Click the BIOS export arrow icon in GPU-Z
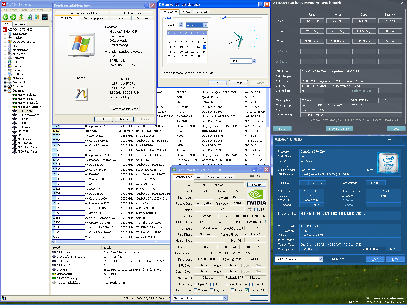Image resolution: width=407 pixels, height=305 pixels. (249, 209)
